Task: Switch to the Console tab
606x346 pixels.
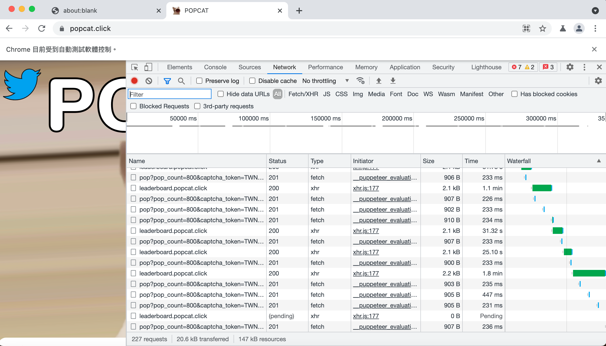Action: [x=215, y=67]
